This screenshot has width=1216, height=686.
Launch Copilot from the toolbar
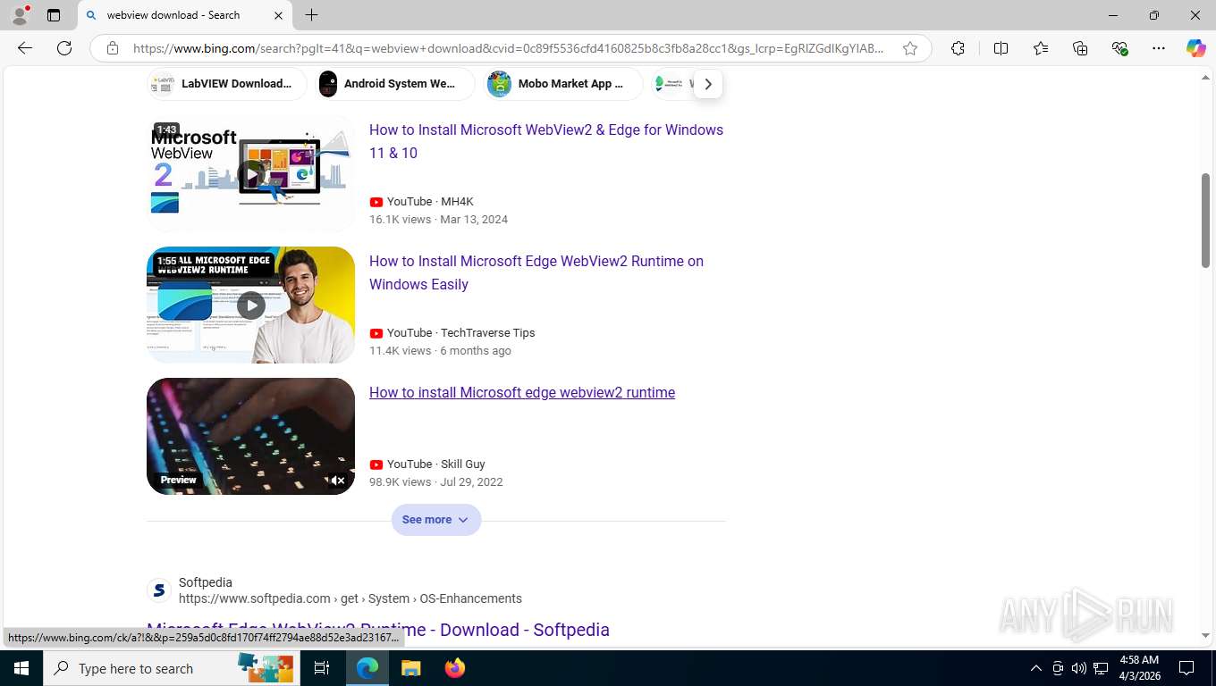click(x=1195, y=48)
